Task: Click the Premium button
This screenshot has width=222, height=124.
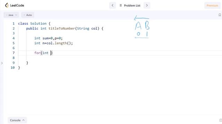Action: pyautogui.click(x=212, y=6)
